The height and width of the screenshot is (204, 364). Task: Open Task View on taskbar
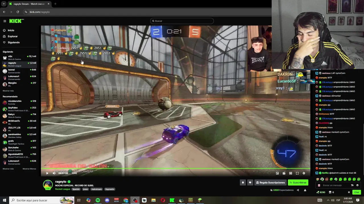79,200
